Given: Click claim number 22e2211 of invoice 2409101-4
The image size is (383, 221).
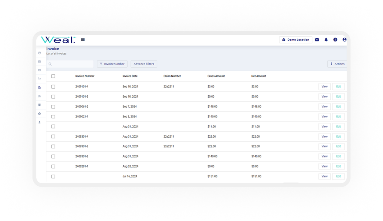Looking at the screenshot, I should coord(169,87).
